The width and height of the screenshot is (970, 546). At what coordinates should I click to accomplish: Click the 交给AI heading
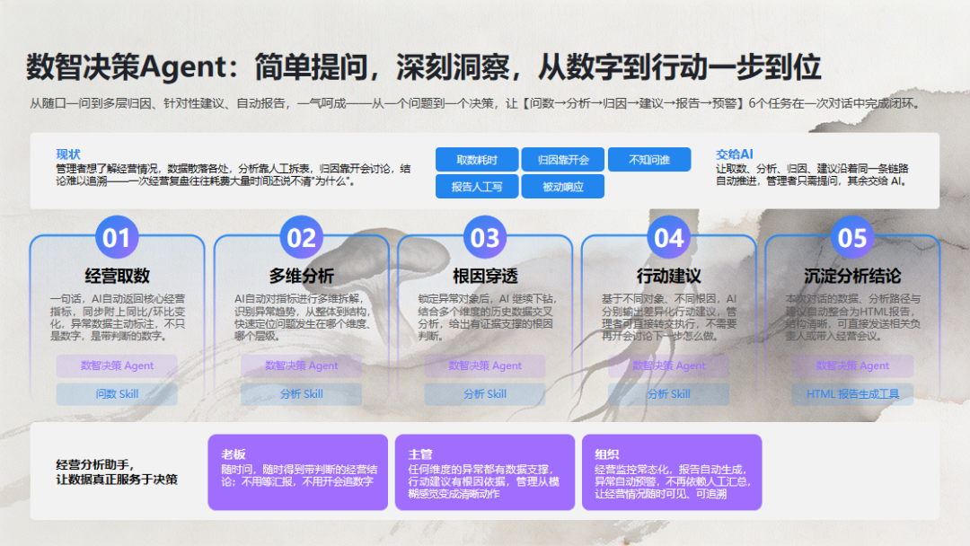point(735,154)
